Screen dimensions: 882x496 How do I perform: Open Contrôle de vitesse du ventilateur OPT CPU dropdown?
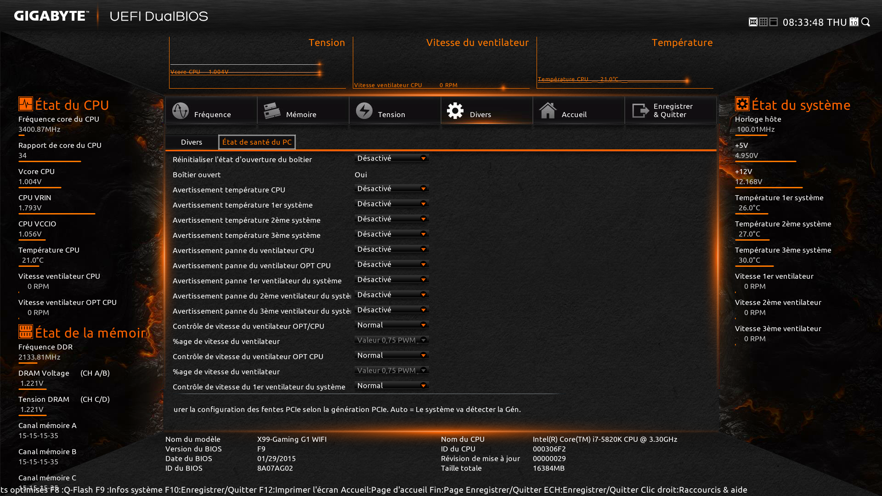[x=392, y=355]
